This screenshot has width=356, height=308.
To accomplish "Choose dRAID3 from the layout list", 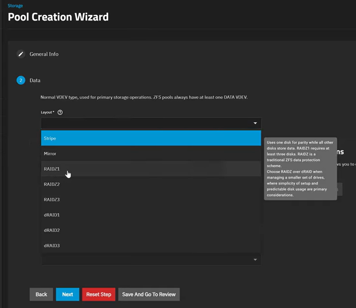I will coord(151,246).
